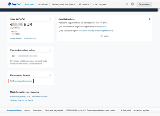Screen dimensions: 160x116
Task: Open the Ayuda footer link
Action: (x=27, y=110)
